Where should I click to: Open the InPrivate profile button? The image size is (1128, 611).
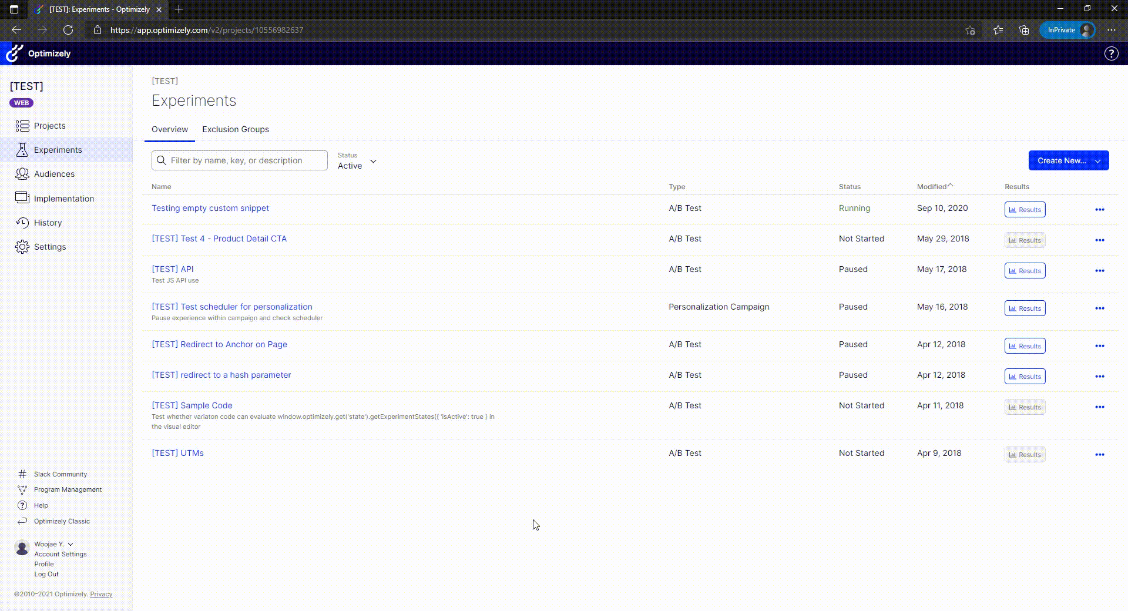1067,30
